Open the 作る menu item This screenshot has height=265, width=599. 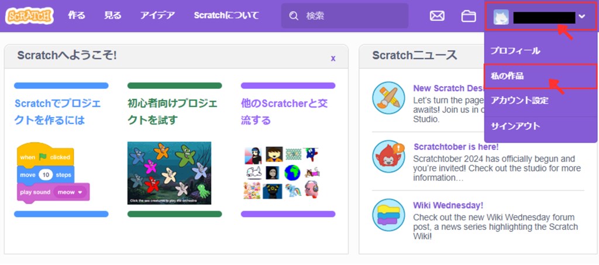77,16
